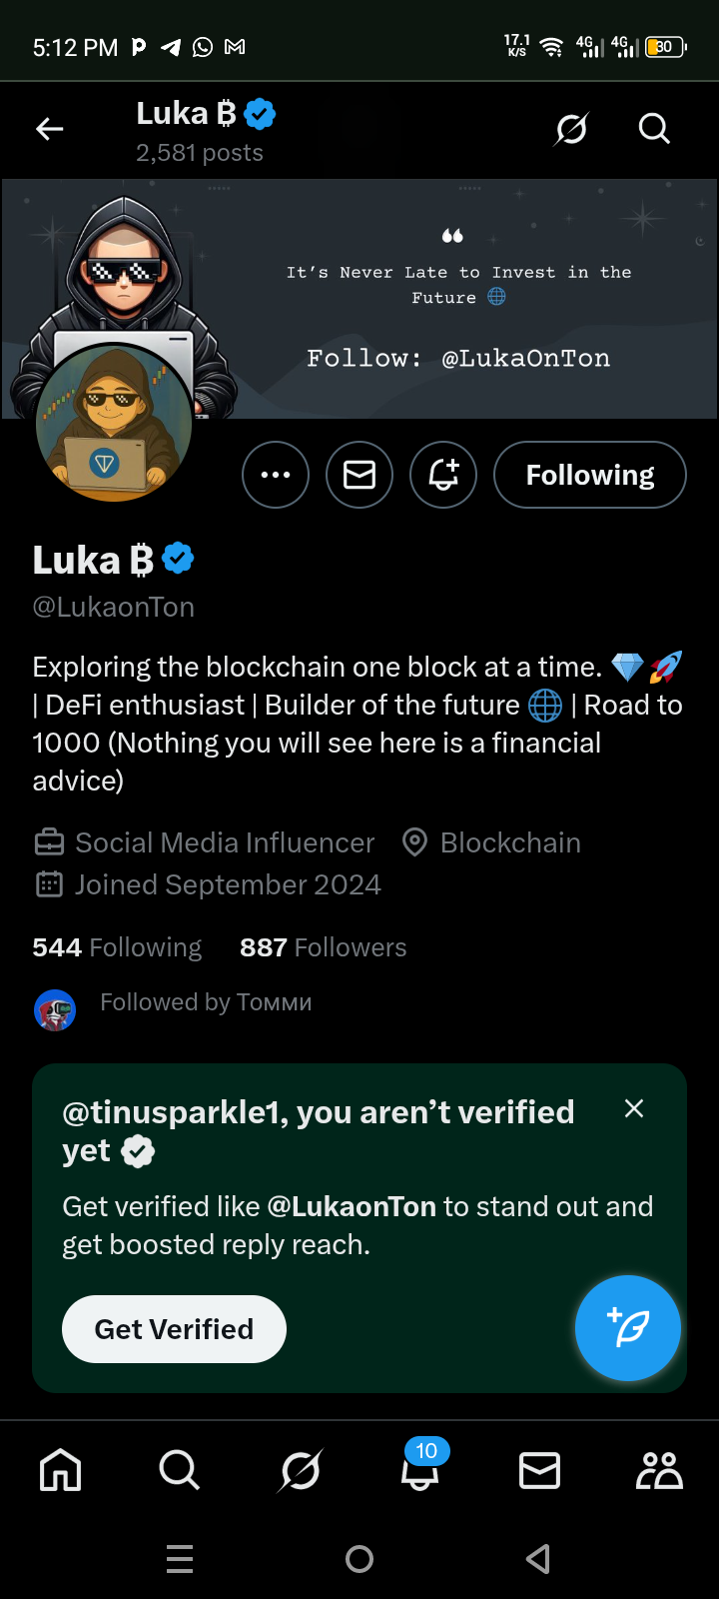The height and width of the screenshot is (1599, 719).
Task: Open Grok tab in bottom navigation
Action: click(x=300, y=1470)
